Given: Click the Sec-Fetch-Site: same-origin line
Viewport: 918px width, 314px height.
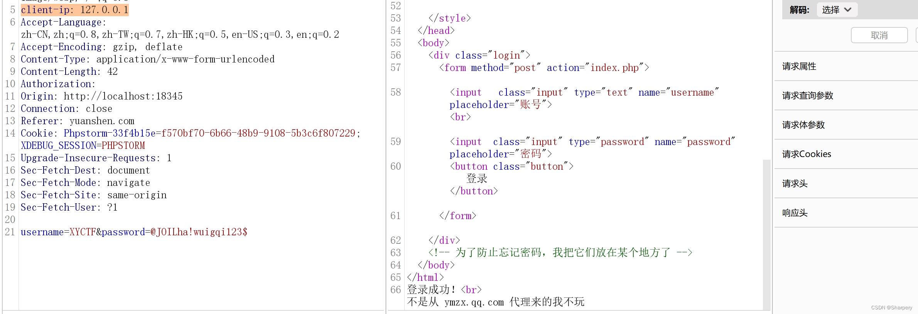Looking at the screenshot, I should pyautogui.click(x=94, y=195).
